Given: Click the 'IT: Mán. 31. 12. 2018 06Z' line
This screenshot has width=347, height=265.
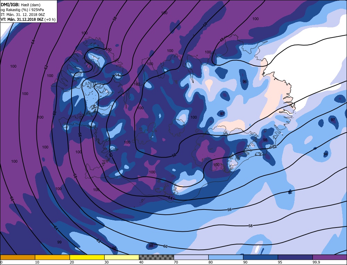Looking at the screenshot, I should 23,15.
